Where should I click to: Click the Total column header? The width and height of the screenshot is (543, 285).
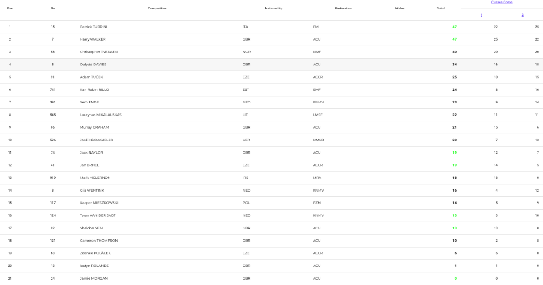coord(440,8)
